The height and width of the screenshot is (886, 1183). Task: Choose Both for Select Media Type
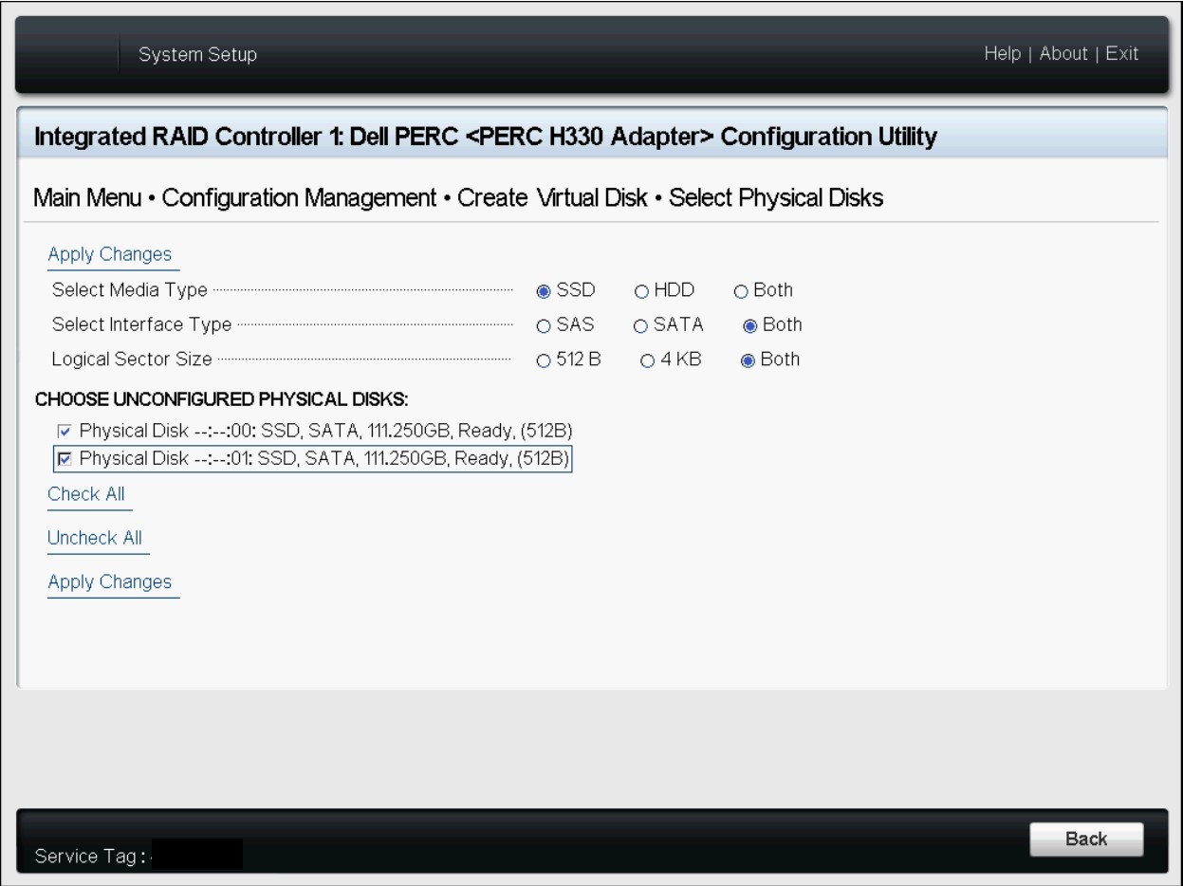(x=740, y=290)
